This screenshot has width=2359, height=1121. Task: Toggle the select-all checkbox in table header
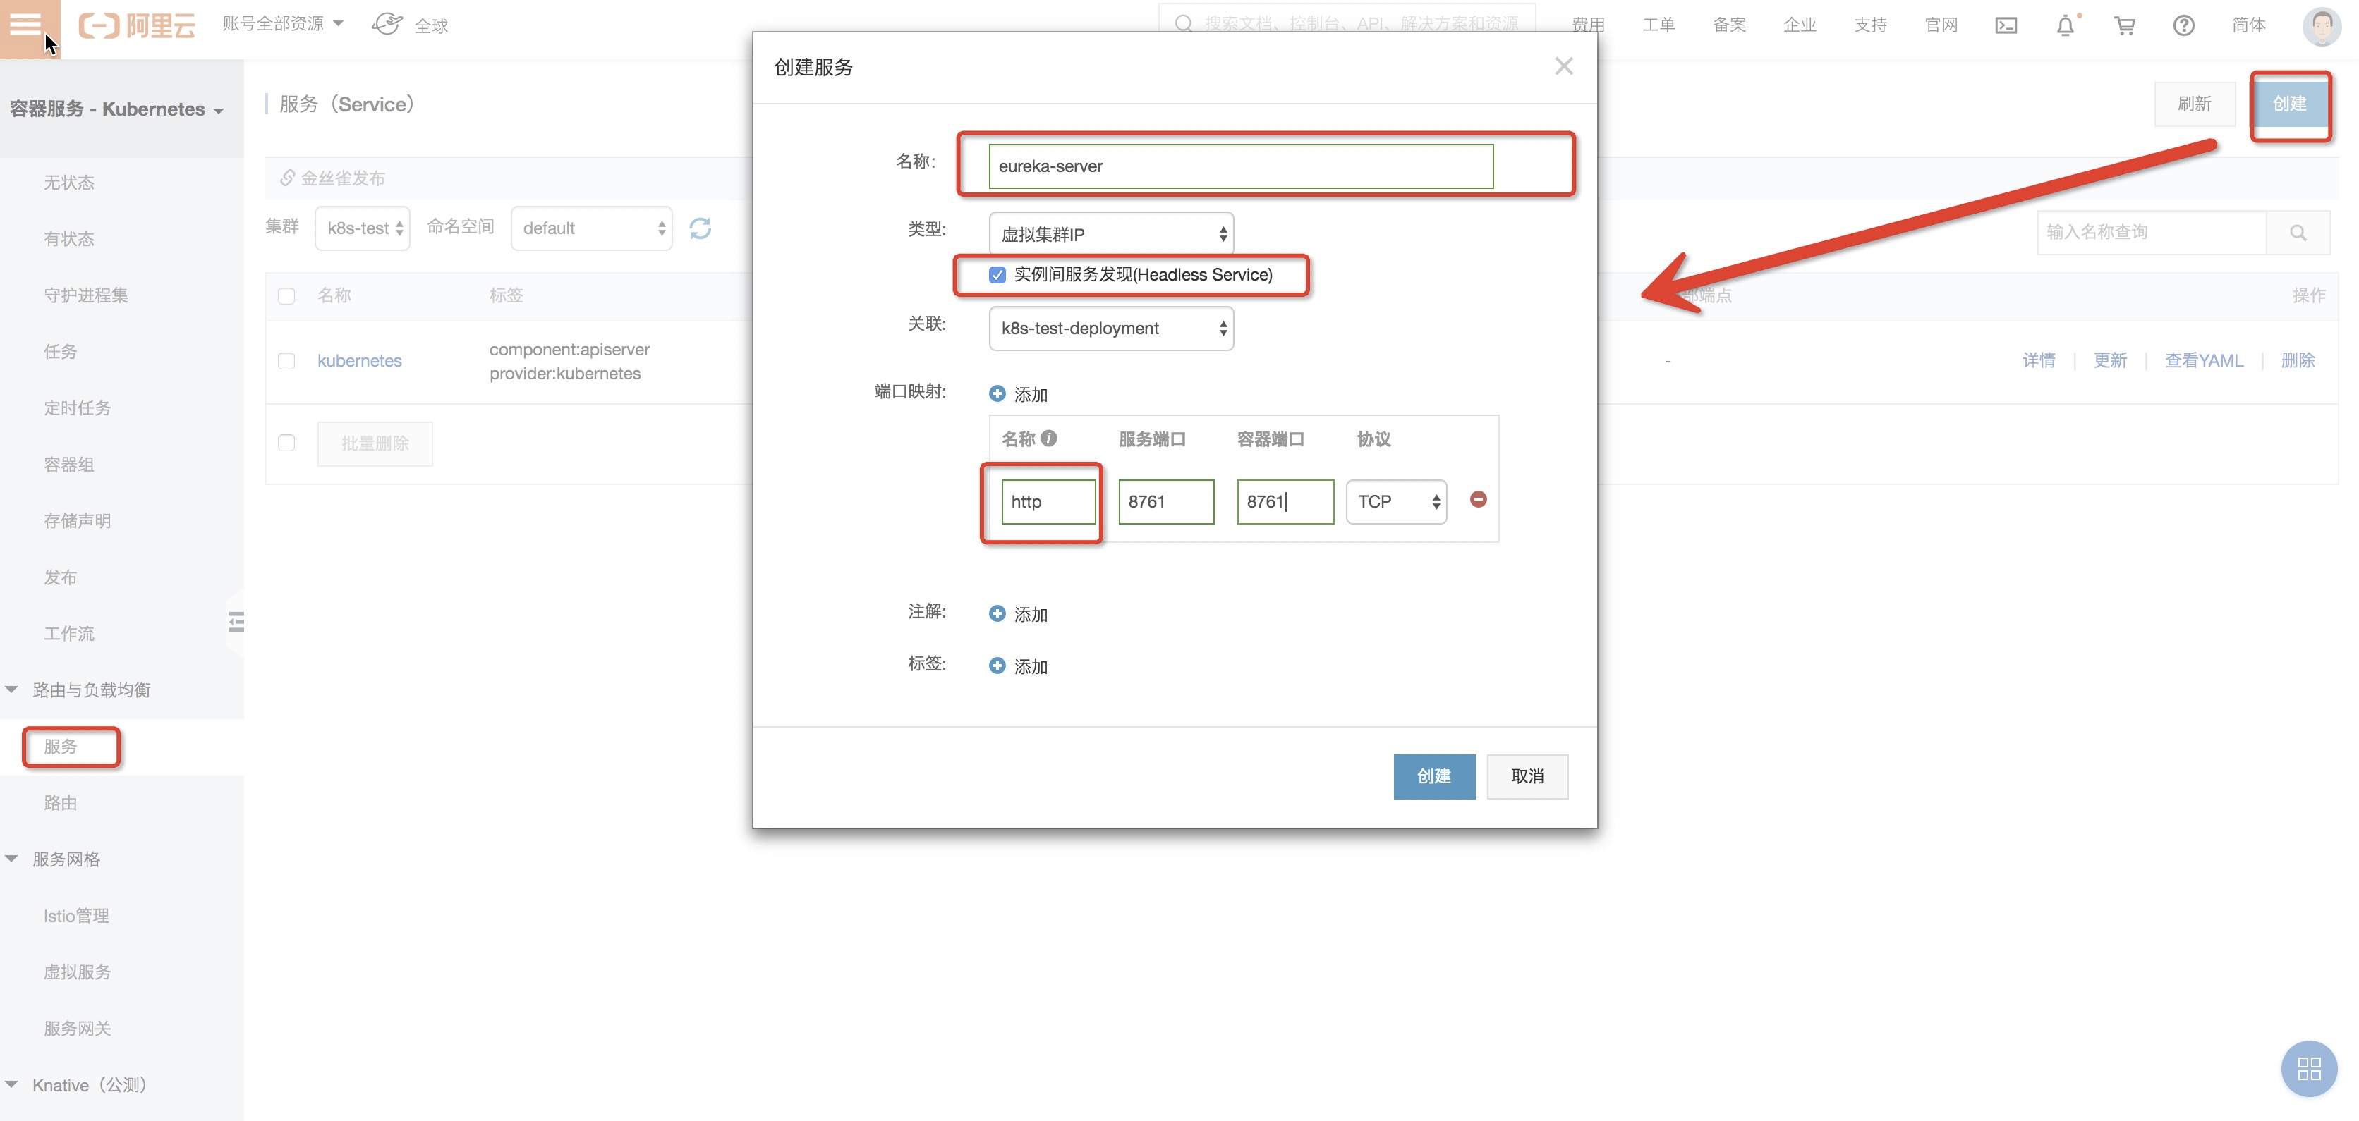286,295
